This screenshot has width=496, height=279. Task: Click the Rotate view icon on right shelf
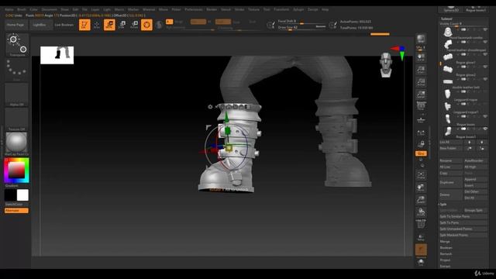pos(421,212)
